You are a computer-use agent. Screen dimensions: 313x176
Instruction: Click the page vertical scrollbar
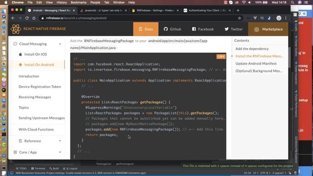(290, 57)
